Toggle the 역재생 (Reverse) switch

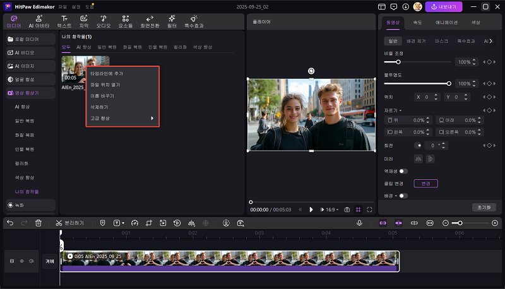403,171
